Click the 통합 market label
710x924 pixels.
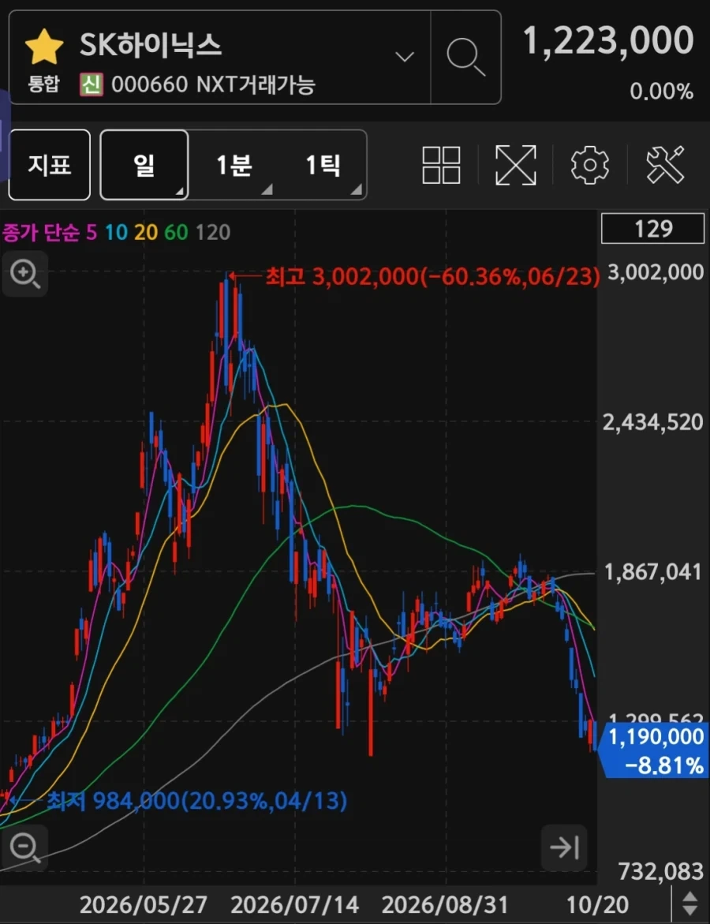(x=43, y=84)
